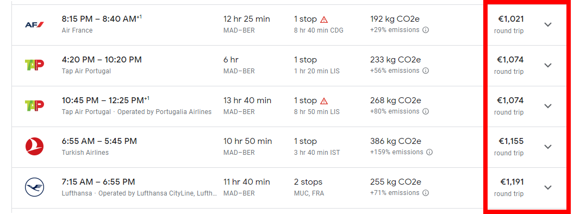This screenshot has width=586, height=214.
Task: Expand the Turkish Airlines €1,155 flight
Action: 548,147
